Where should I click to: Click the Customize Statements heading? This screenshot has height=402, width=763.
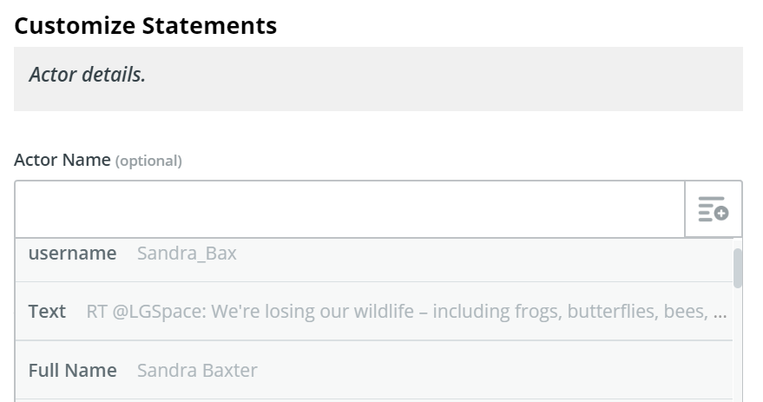(x=146, y=25)
